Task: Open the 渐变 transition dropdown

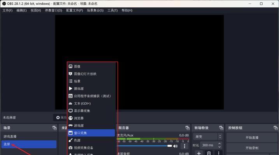Action: (x=208, y=136)
